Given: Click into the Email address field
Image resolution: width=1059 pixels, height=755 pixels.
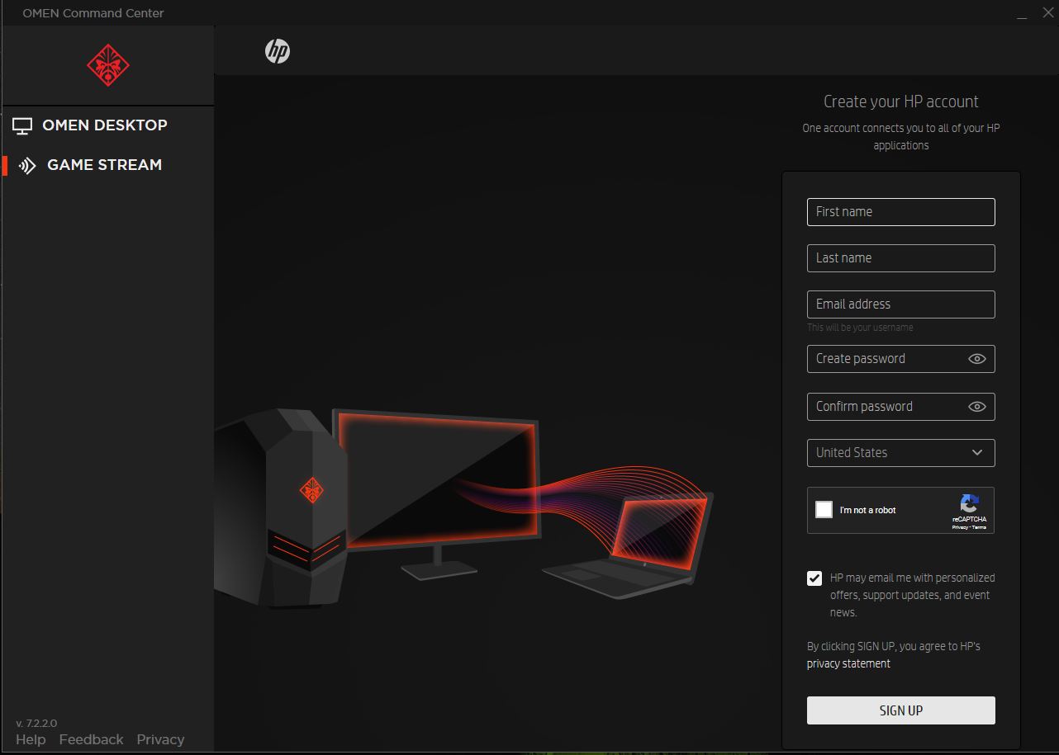Looking at the screenshot, I should click(x=900, y=304).
